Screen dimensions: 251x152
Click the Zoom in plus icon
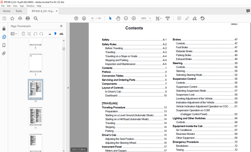134,18
